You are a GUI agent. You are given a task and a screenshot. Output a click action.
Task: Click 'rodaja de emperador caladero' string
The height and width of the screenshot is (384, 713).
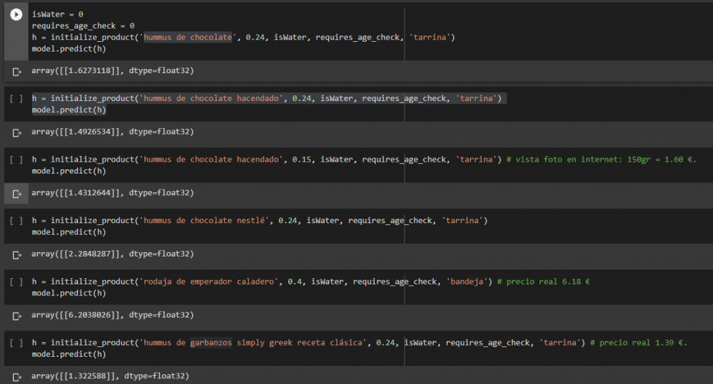tap(209, 282)
